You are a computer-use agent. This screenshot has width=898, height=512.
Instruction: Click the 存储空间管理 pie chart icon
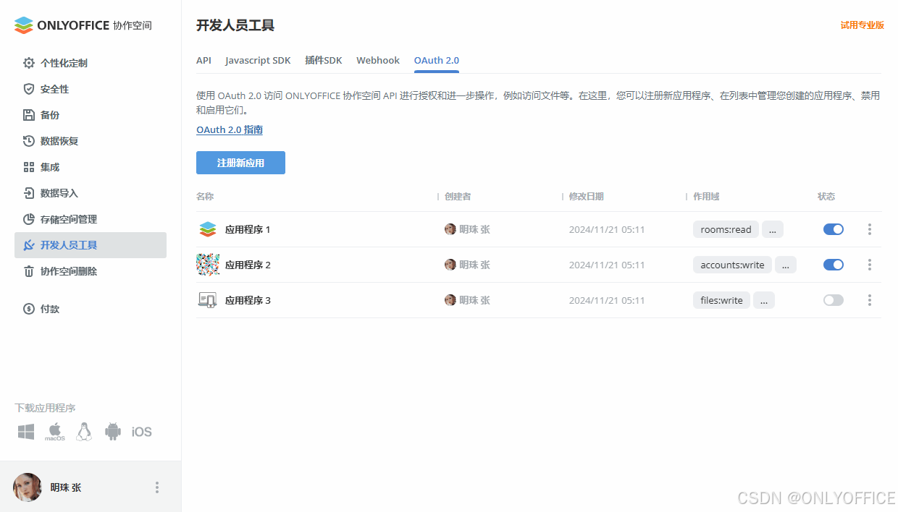(29, 219)
